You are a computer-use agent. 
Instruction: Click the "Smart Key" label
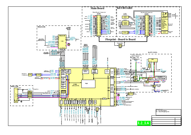[120, 43]
